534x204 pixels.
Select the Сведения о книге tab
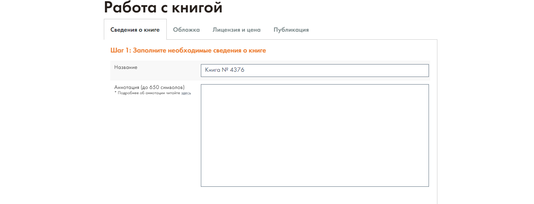click(x=135, y=30)
